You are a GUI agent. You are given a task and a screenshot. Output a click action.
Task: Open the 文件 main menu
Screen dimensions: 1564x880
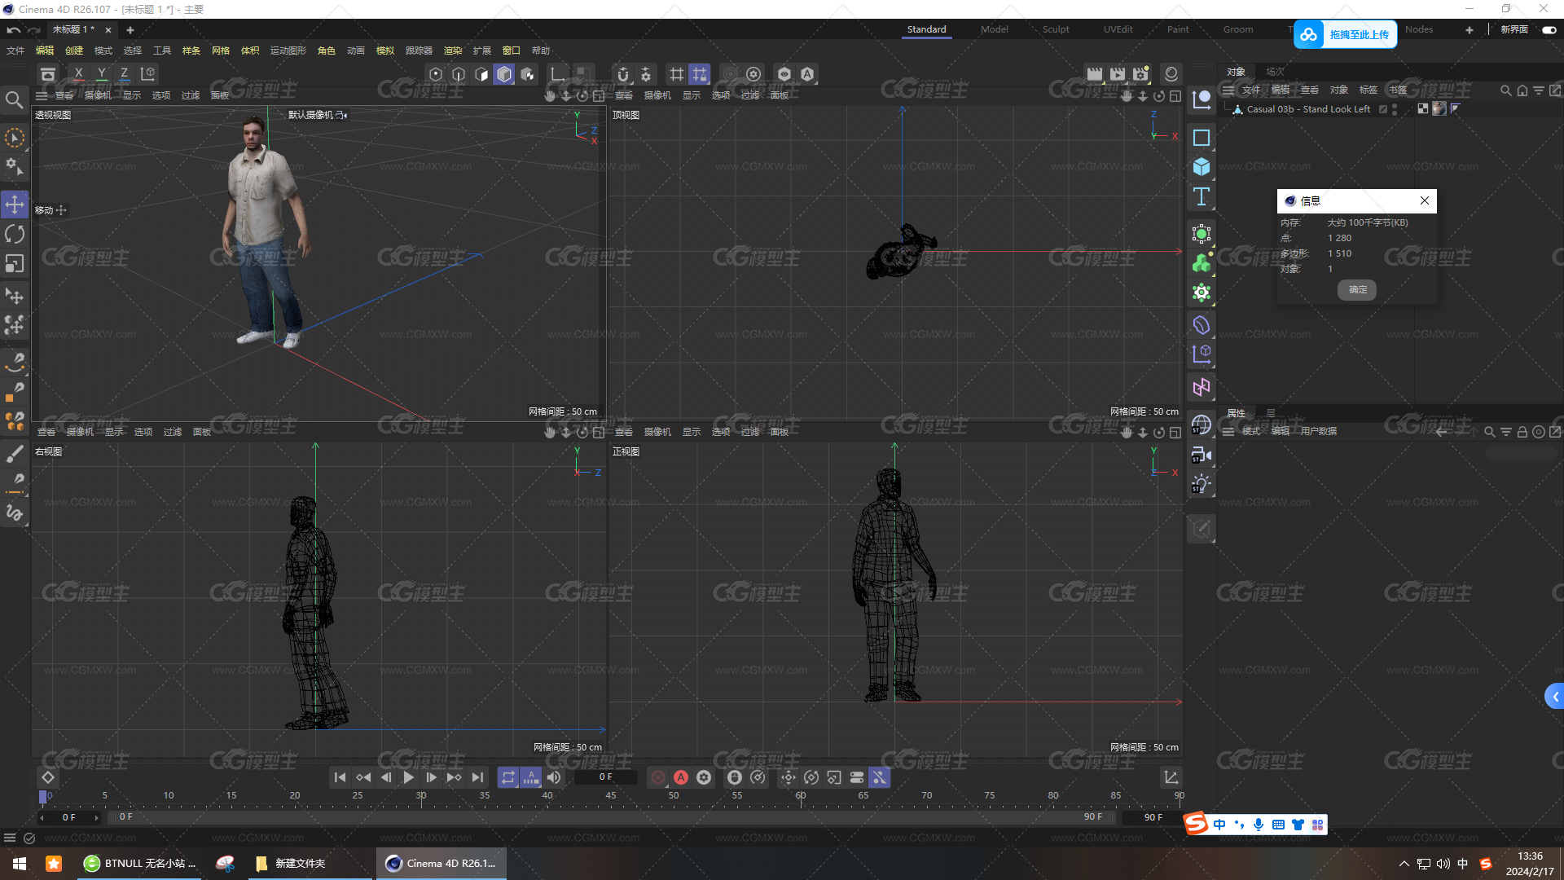(x=15, y=51)
